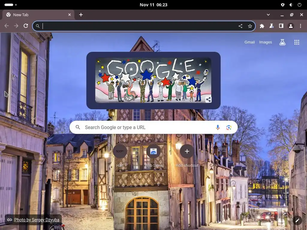Start voice search with microphone

[x=218, y=127]
